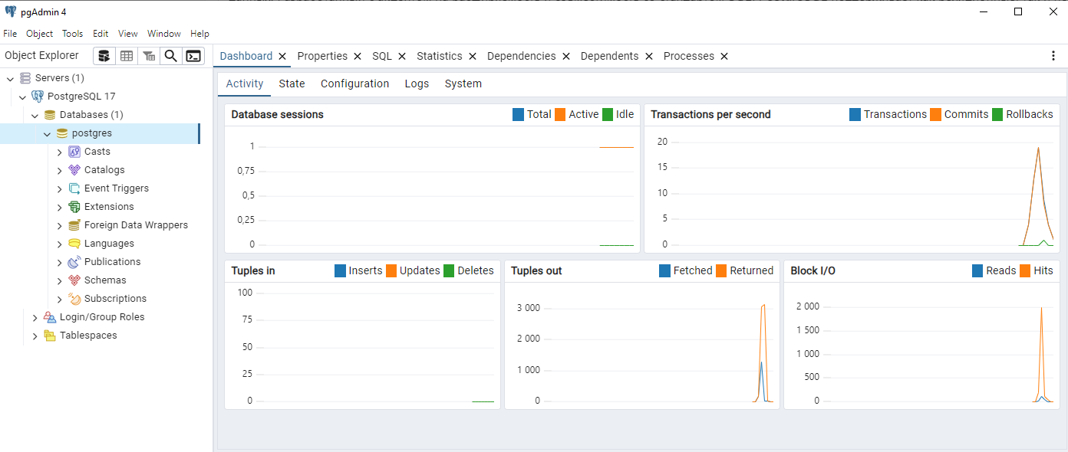Switch to the Statistics tab
This screenshot has height=452, width=1068.
(440, 56)
